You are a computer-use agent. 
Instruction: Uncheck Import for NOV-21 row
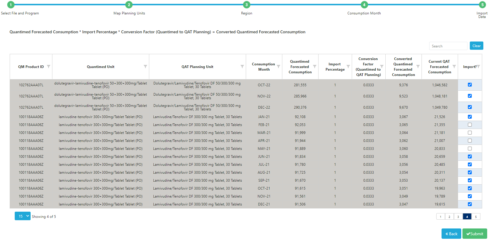pos(470,196)
